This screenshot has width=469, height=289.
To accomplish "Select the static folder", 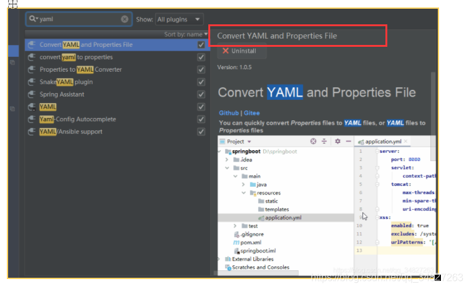I will tap(271, 201).
